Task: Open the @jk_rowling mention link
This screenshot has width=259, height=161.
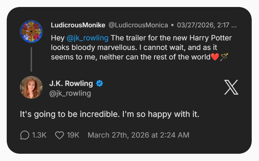Action: [88, 38]
